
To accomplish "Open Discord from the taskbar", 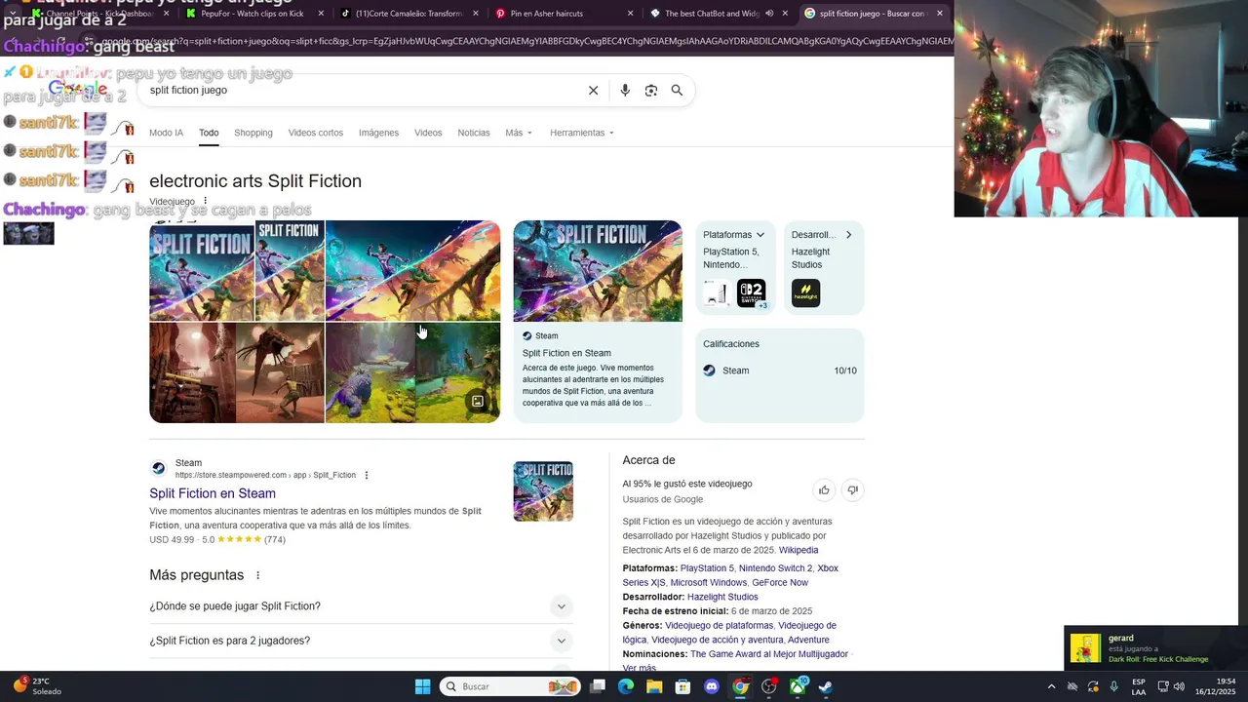I will click(x=712, y=686).
